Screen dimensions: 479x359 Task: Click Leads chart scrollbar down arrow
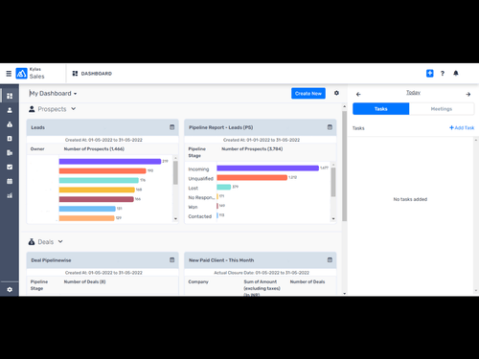pyautogui.click(x=175, y=219)
